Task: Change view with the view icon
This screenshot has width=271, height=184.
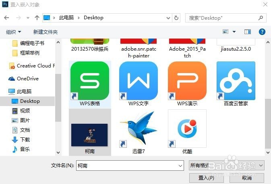Action: click(225, 32)
